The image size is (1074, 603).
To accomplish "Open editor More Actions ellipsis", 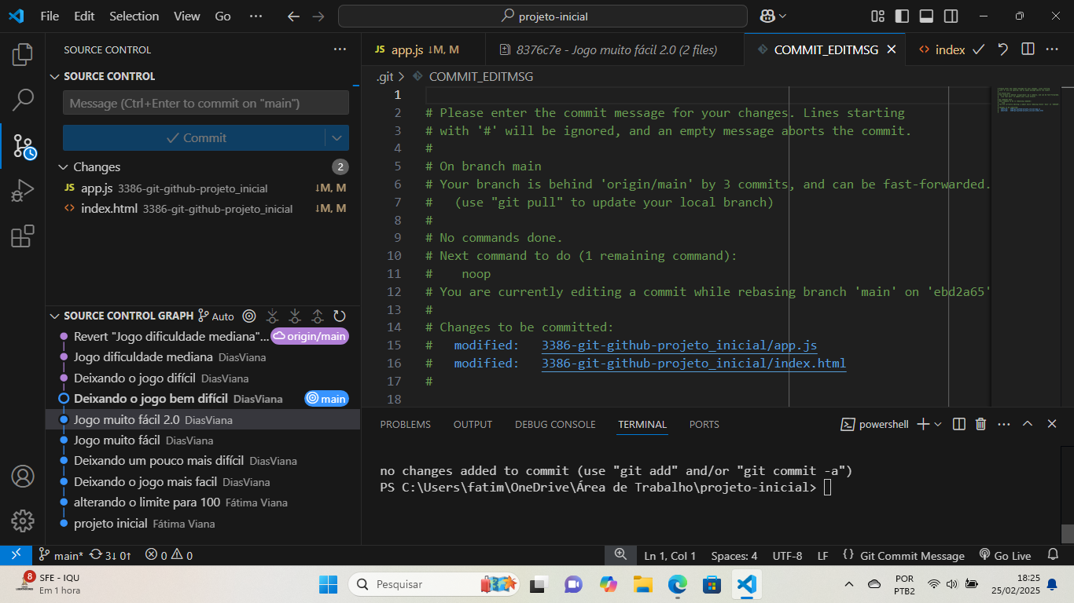I will [1052, 49].
